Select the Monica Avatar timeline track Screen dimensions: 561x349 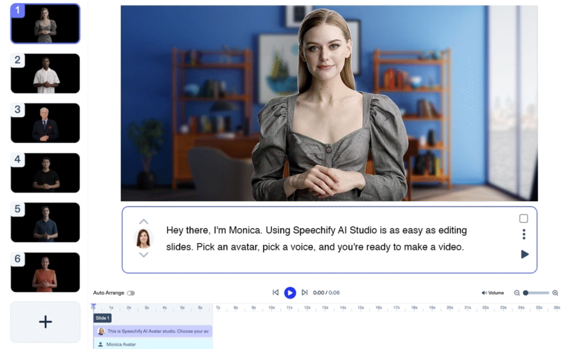152,344
